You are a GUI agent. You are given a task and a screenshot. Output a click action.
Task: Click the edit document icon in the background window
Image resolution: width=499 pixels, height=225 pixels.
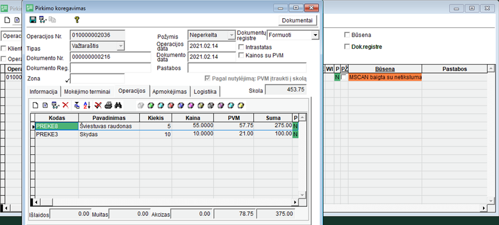[17, 20]
